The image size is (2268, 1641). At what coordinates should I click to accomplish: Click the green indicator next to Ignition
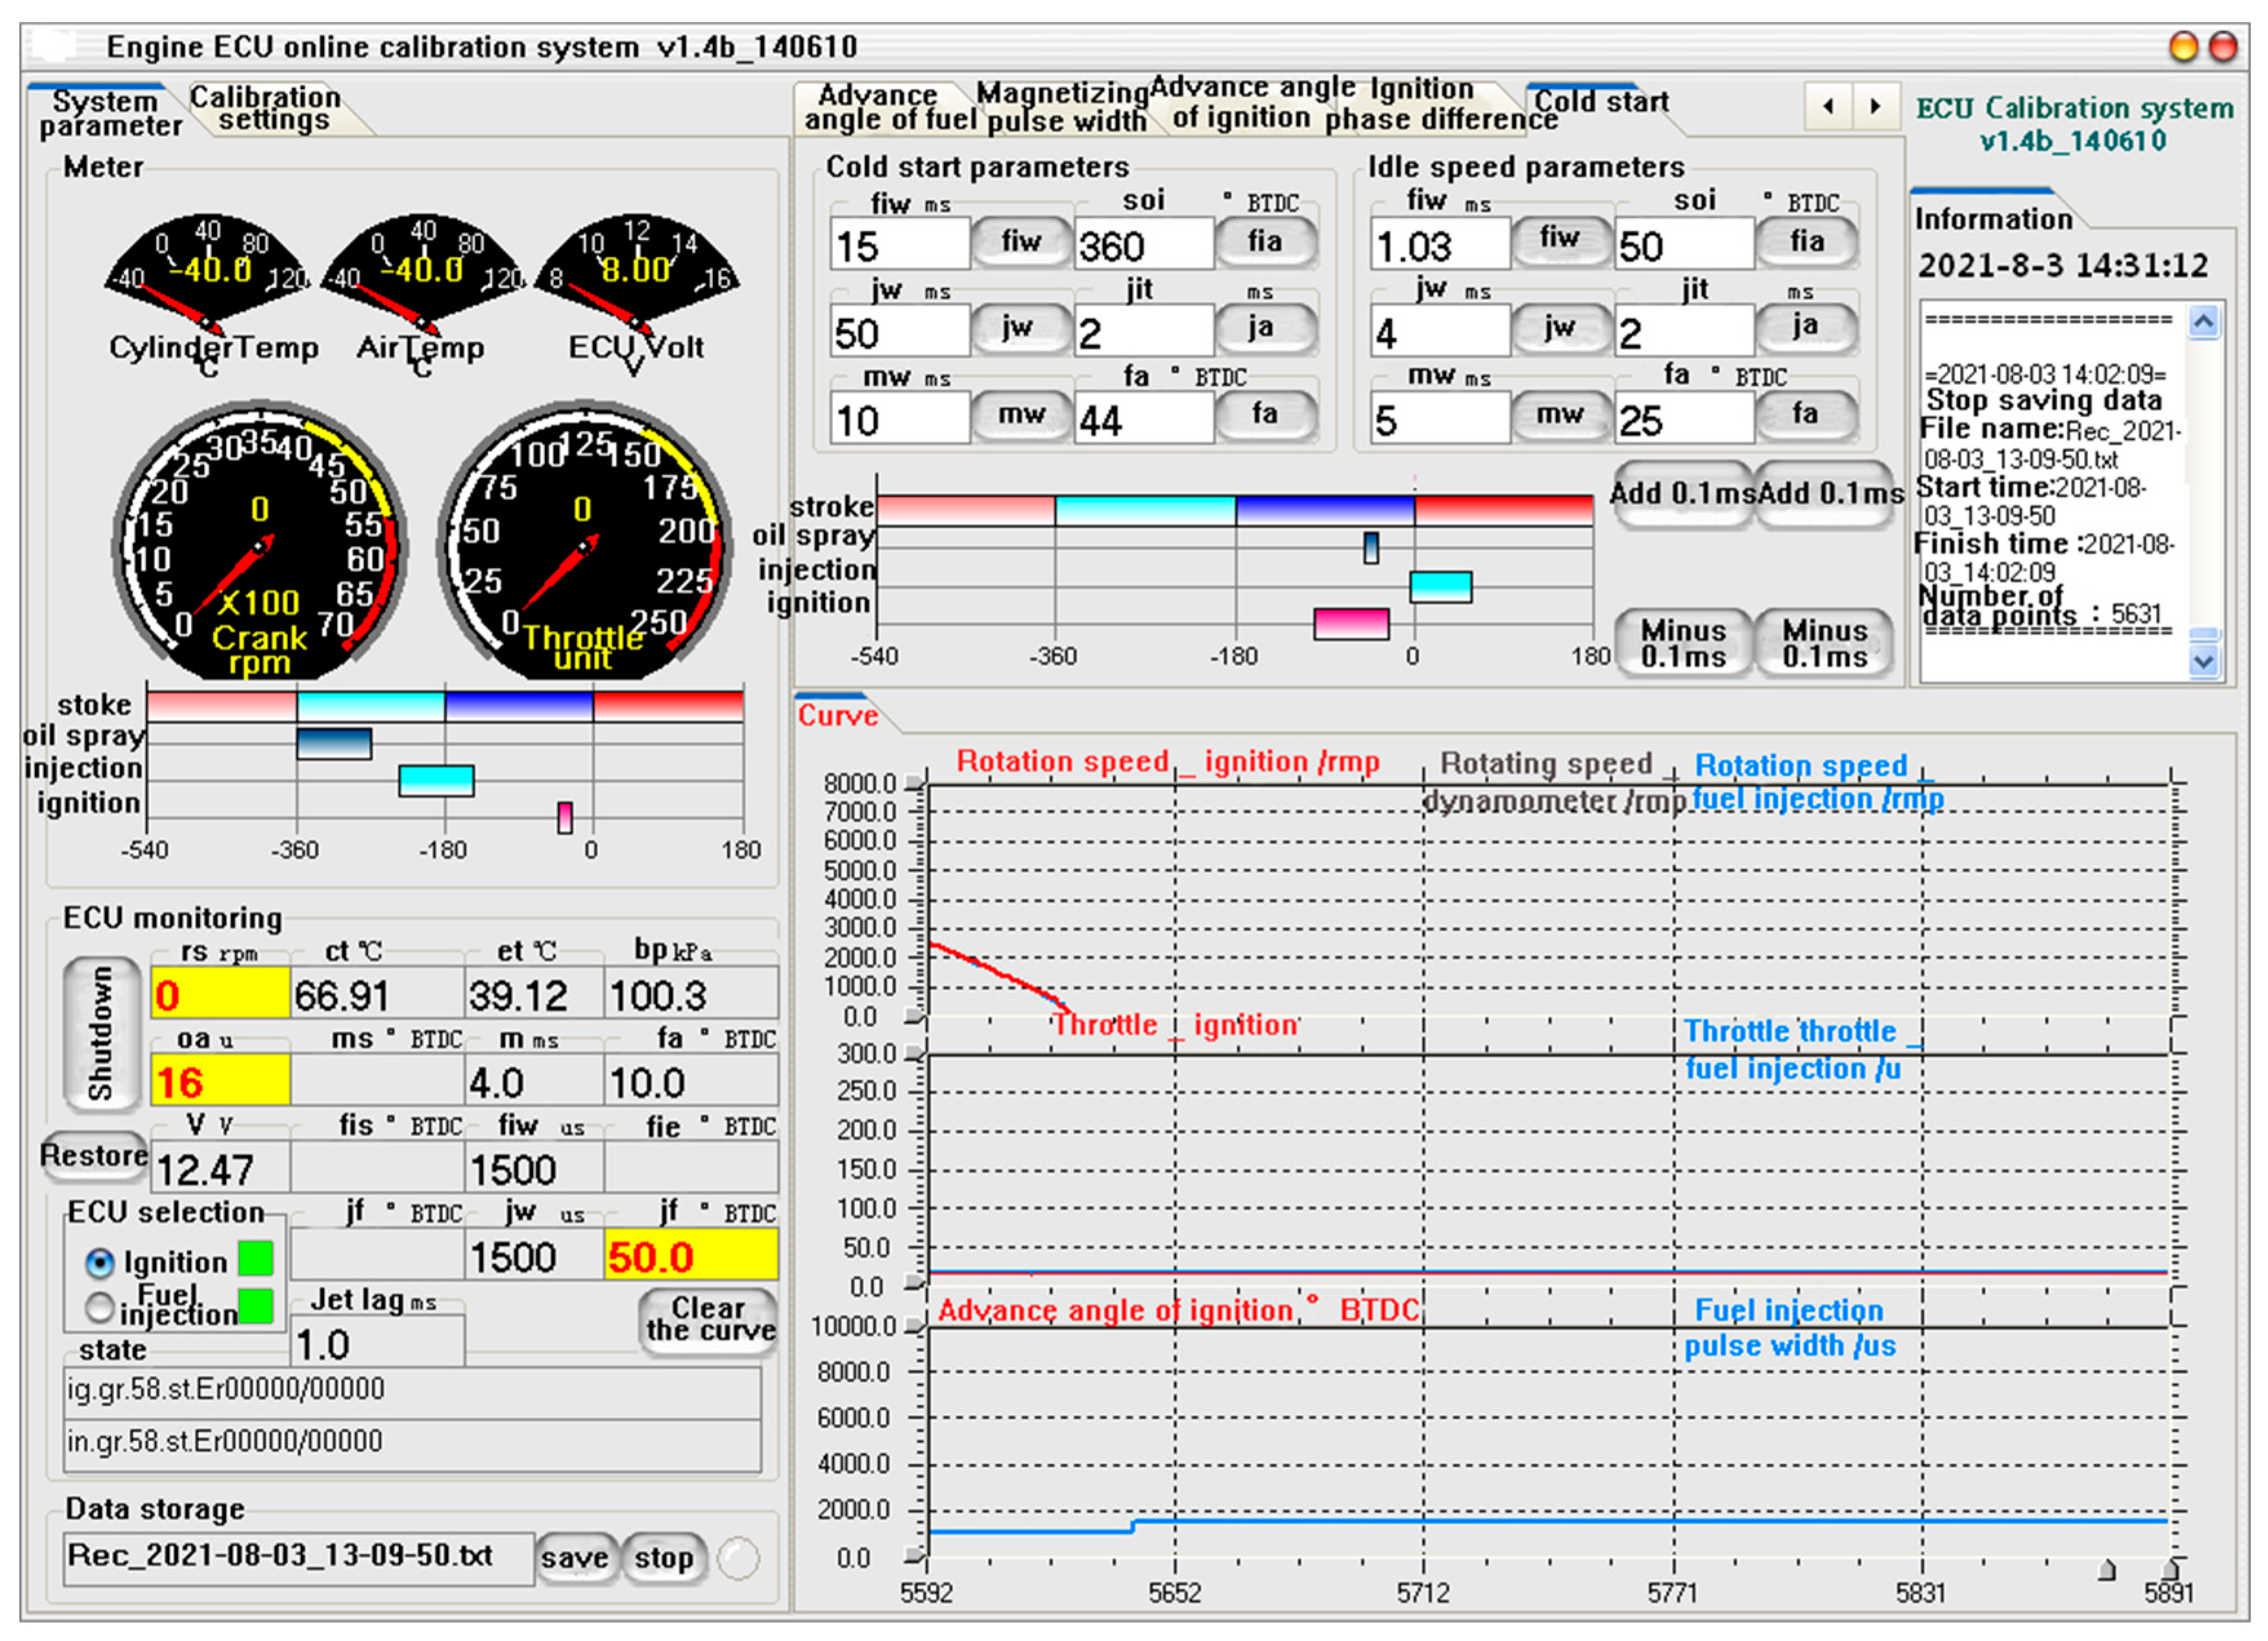point(256,1259)
